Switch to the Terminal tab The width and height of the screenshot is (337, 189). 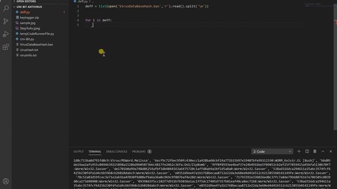[95, 152]
